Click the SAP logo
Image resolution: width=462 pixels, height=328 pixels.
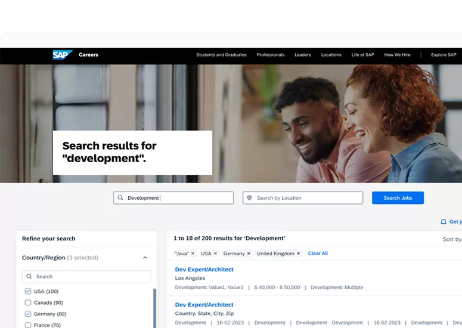62,55
